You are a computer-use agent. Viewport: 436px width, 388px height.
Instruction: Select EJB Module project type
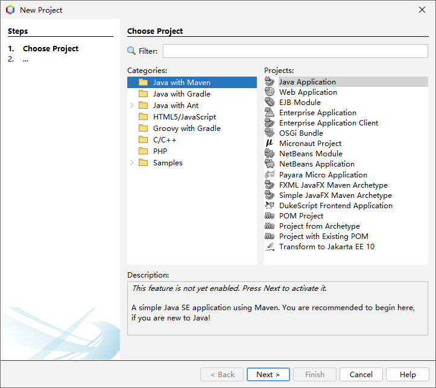click(x=300, y=103)
